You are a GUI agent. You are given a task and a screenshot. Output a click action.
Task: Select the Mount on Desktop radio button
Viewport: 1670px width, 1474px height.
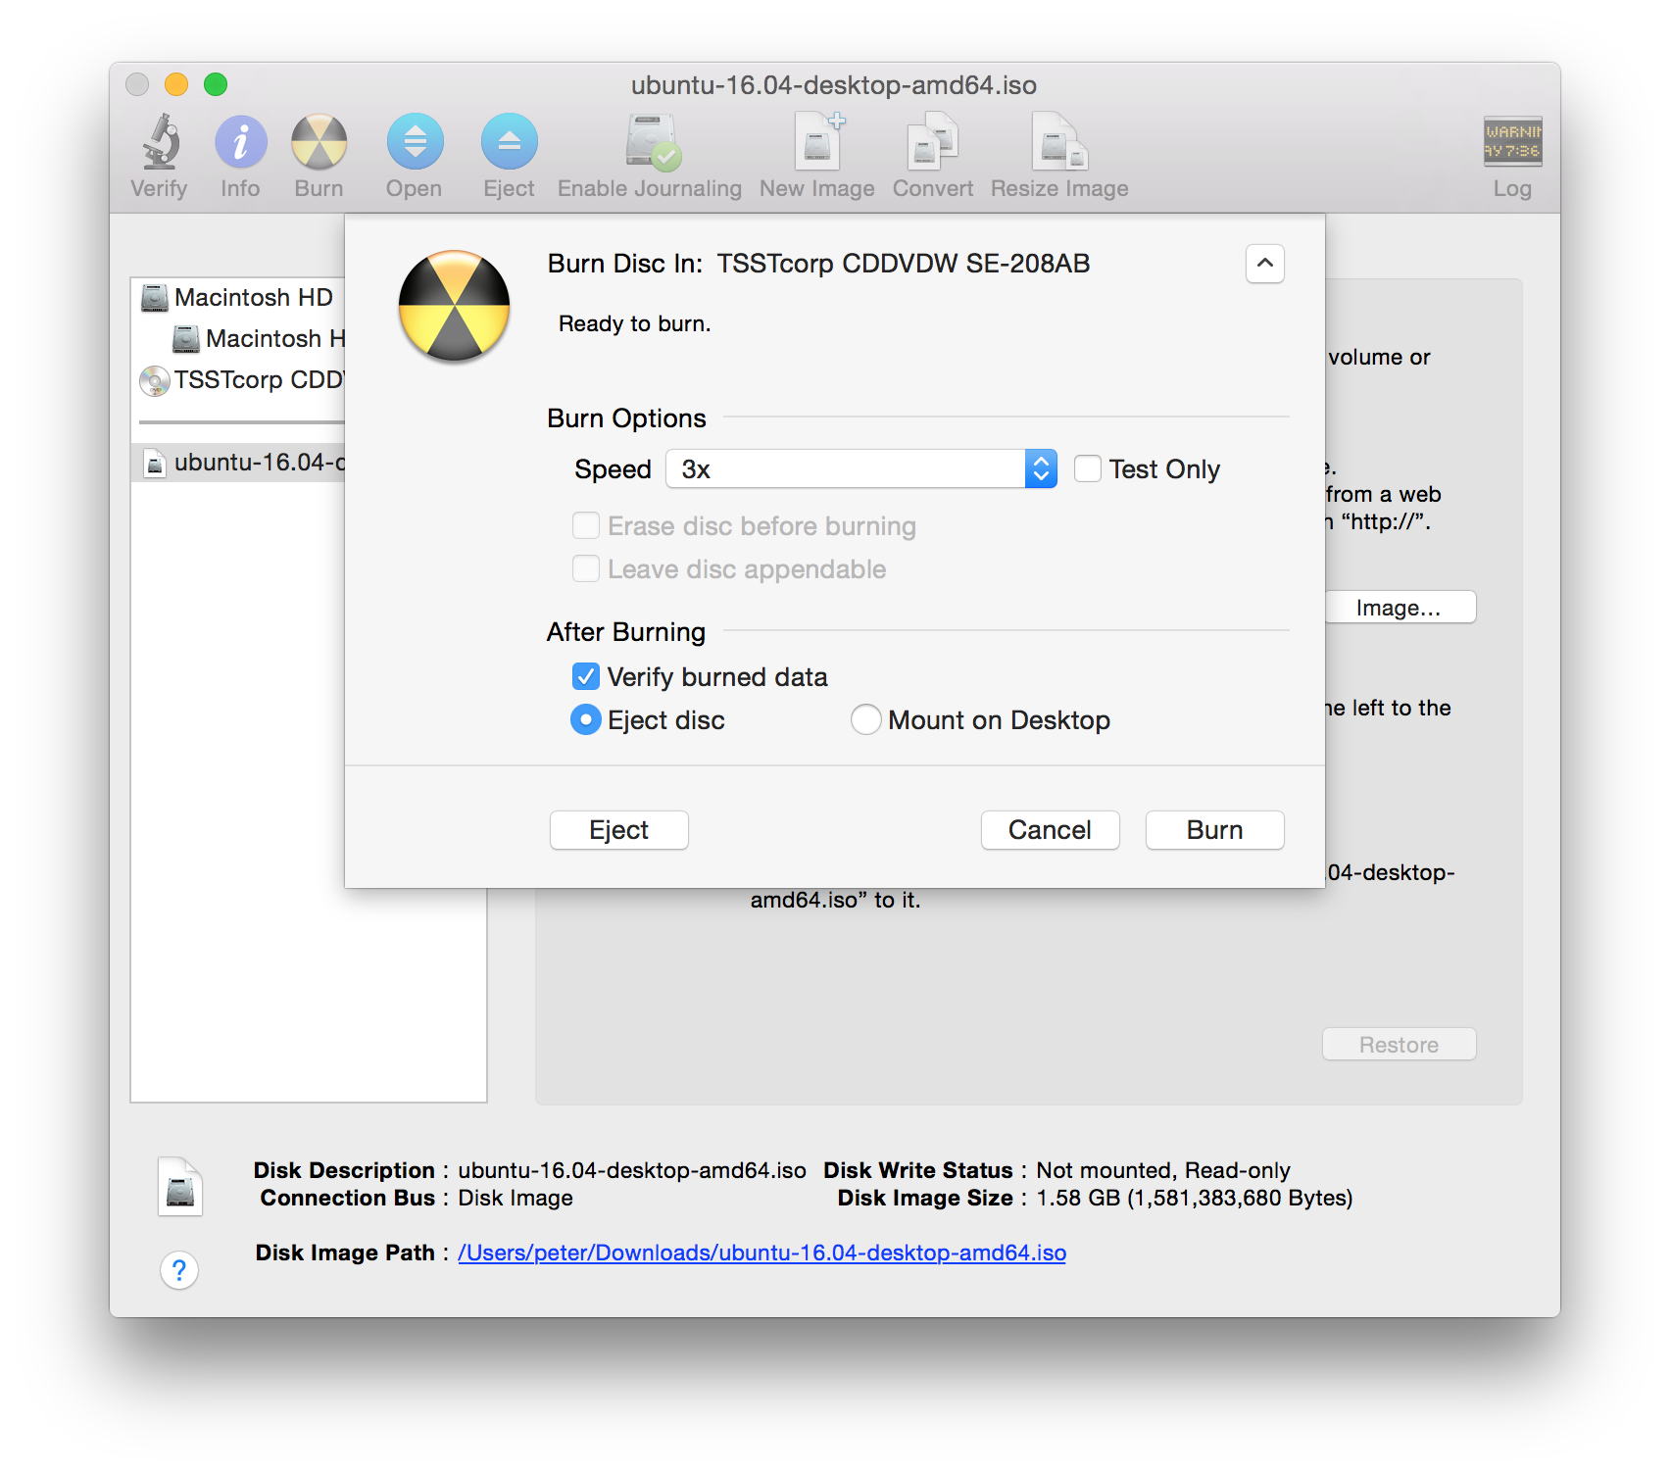pos(866,720)
